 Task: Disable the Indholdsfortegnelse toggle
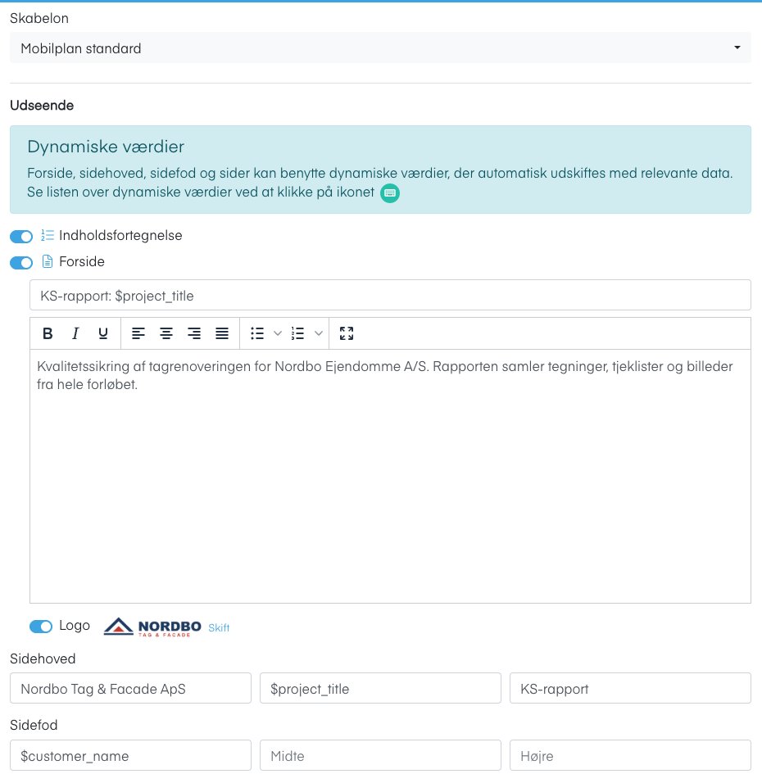(21, 236)
